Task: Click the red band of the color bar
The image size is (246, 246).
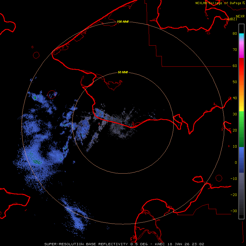Action: [241, 69]
